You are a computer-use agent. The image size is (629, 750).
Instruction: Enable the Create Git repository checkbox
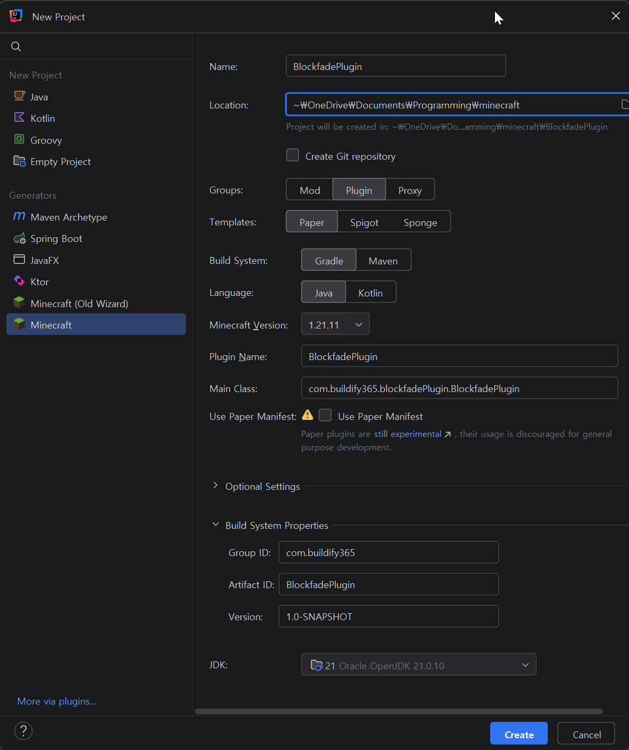pos(293,155)
